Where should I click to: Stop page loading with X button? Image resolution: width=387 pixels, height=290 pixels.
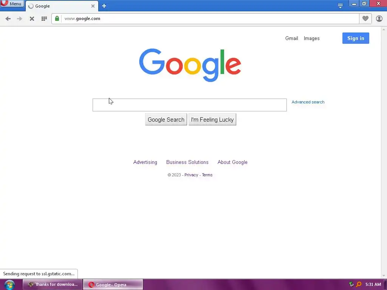coord(32,19)
